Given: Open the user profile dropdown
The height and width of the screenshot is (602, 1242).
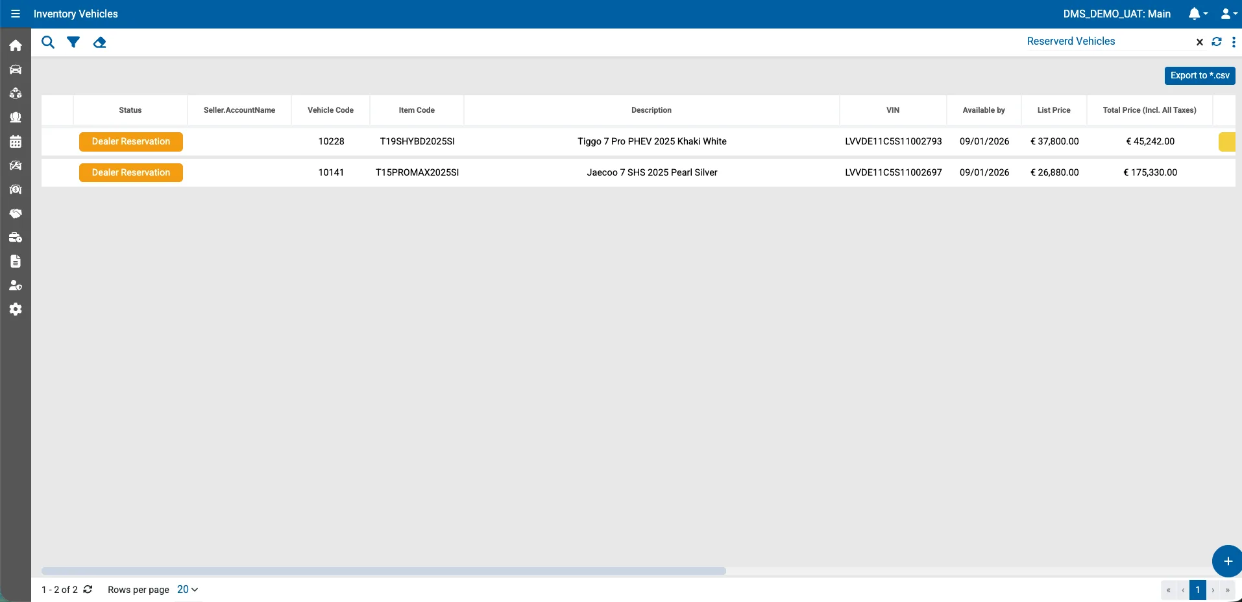Looking at the screenshot, I should point(1229,14).
